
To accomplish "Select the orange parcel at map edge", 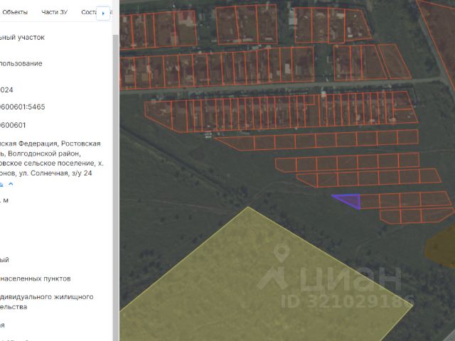I will tap(441, 248).
